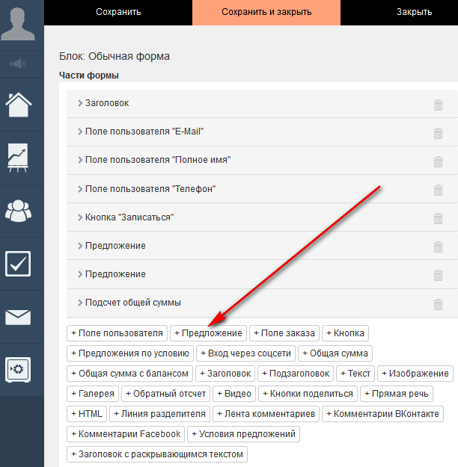Add a Кнопка part
This screenshot has height=467, width=458.
coord(346,333)
